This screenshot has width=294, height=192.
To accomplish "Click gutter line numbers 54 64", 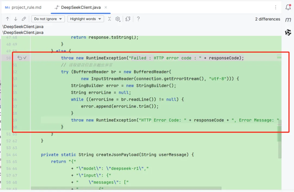I will [x=12, y=155].
